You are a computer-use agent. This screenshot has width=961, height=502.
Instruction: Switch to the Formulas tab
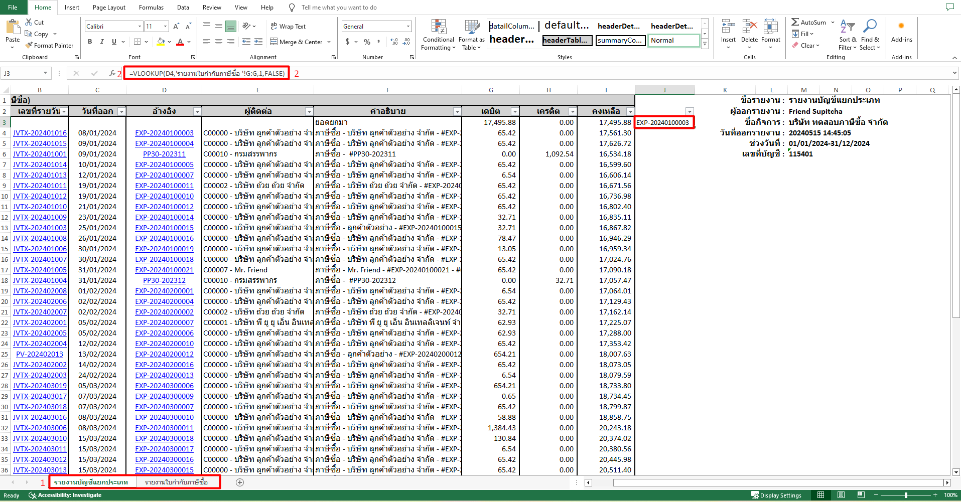[x=151, y=8]
